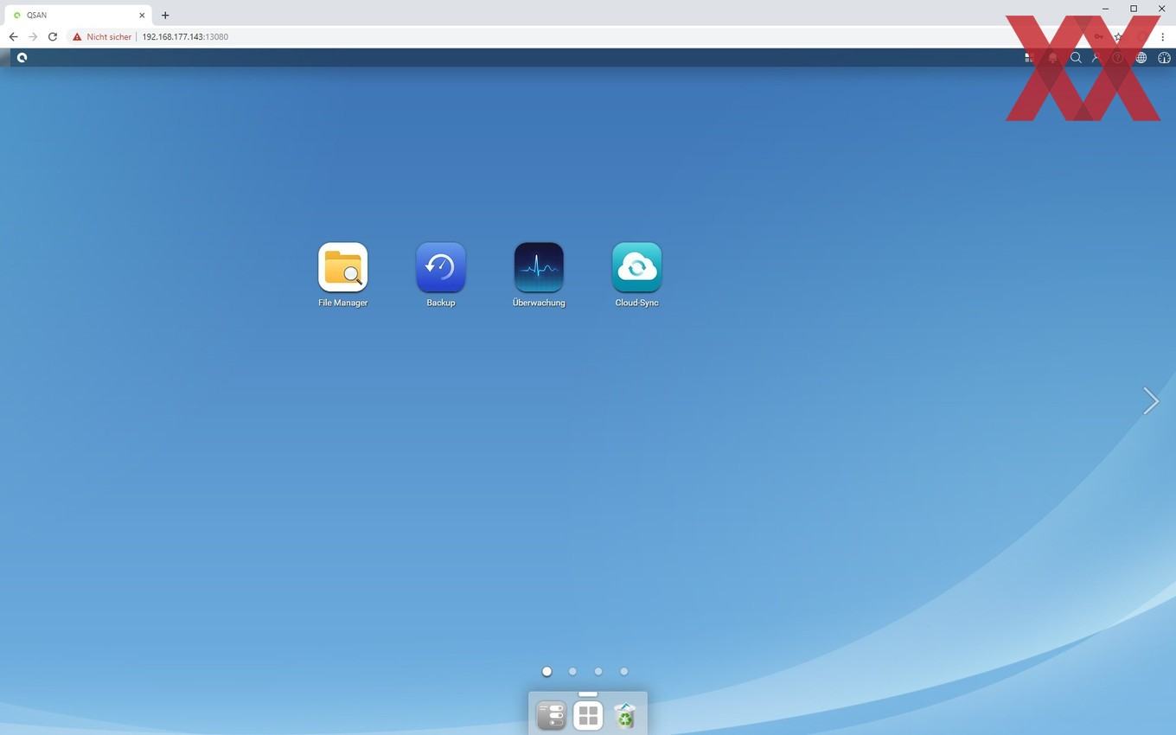1176x735 pixels.
Task: Open the notifications bell icon
Action: click(1052, 58)
